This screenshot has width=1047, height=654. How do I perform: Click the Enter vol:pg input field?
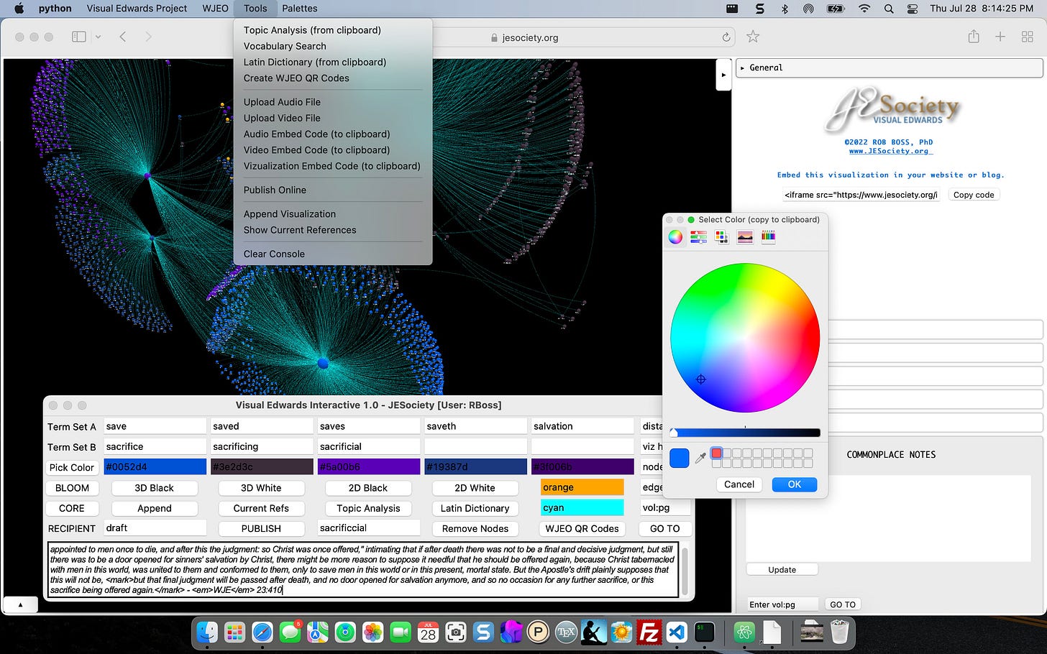tap(782, 604)
